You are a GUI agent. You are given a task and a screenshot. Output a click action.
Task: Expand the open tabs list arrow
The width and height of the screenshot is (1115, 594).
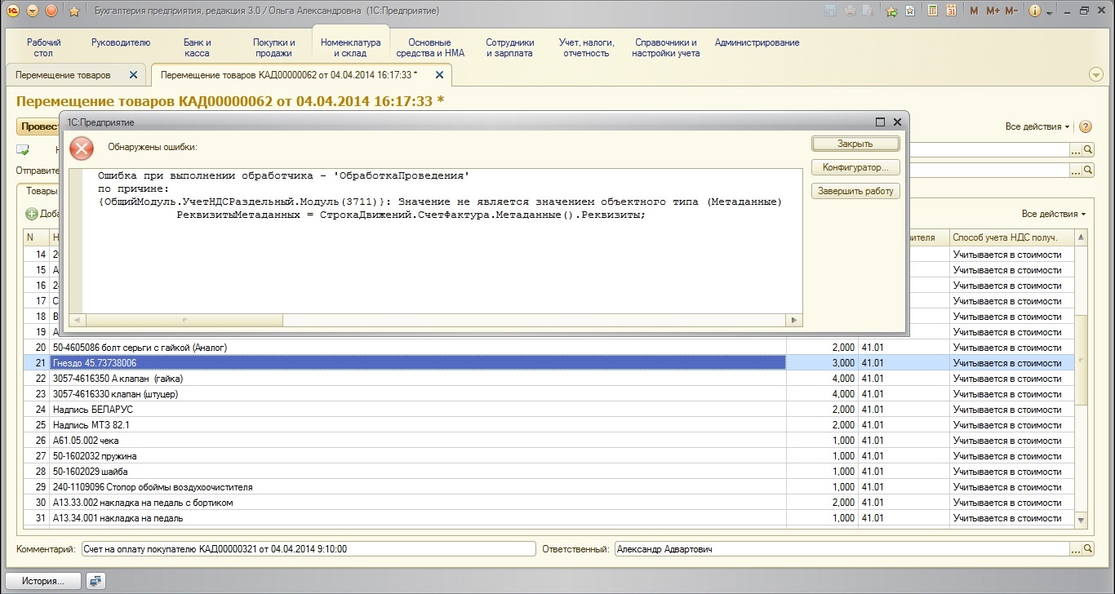(x=1096, y=74)
